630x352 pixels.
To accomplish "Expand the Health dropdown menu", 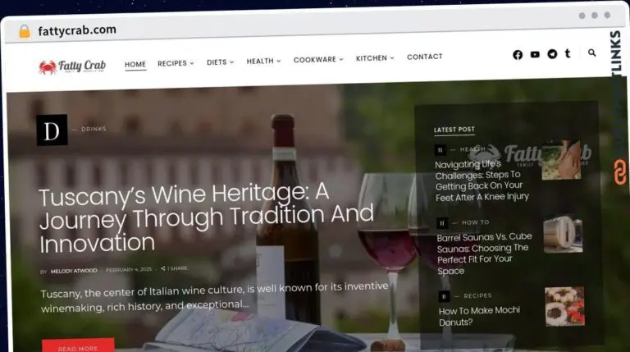I will point(263,61).
